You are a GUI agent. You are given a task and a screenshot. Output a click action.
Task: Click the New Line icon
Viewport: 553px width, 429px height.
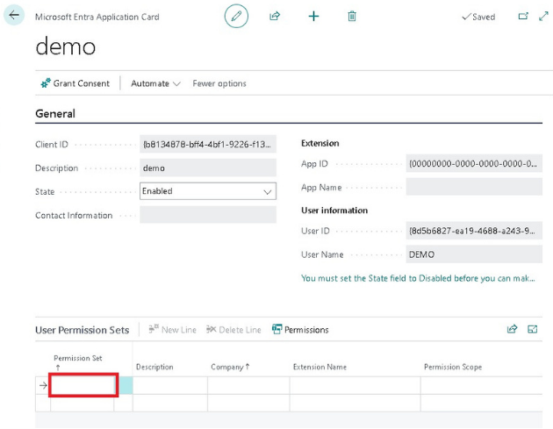pos(154,329)
